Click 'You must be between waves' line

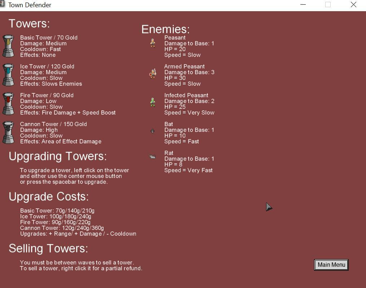(x=77, y=262)
